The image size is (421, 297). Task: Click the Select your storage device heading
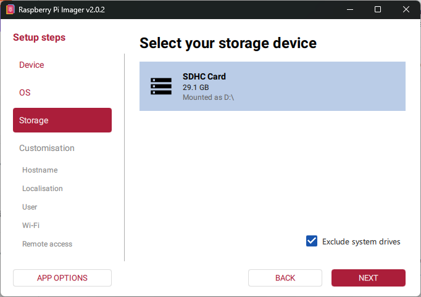pyautogui.click(x=228, y=43)
